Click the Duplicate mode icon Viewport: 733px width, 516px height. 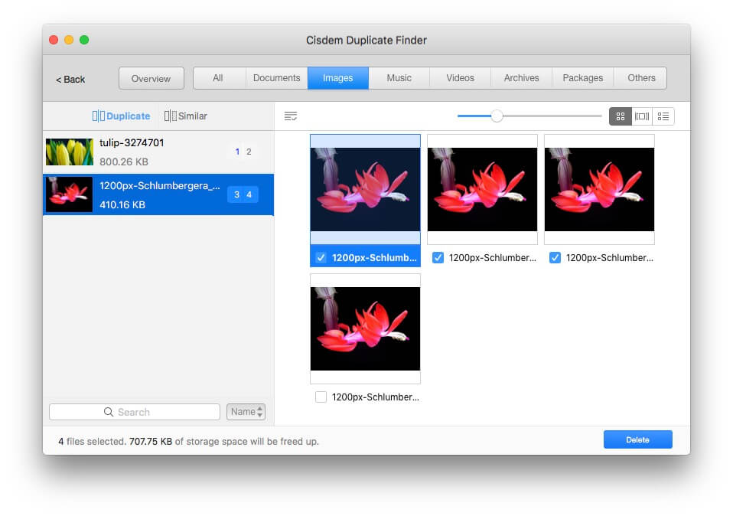point(98,116)
